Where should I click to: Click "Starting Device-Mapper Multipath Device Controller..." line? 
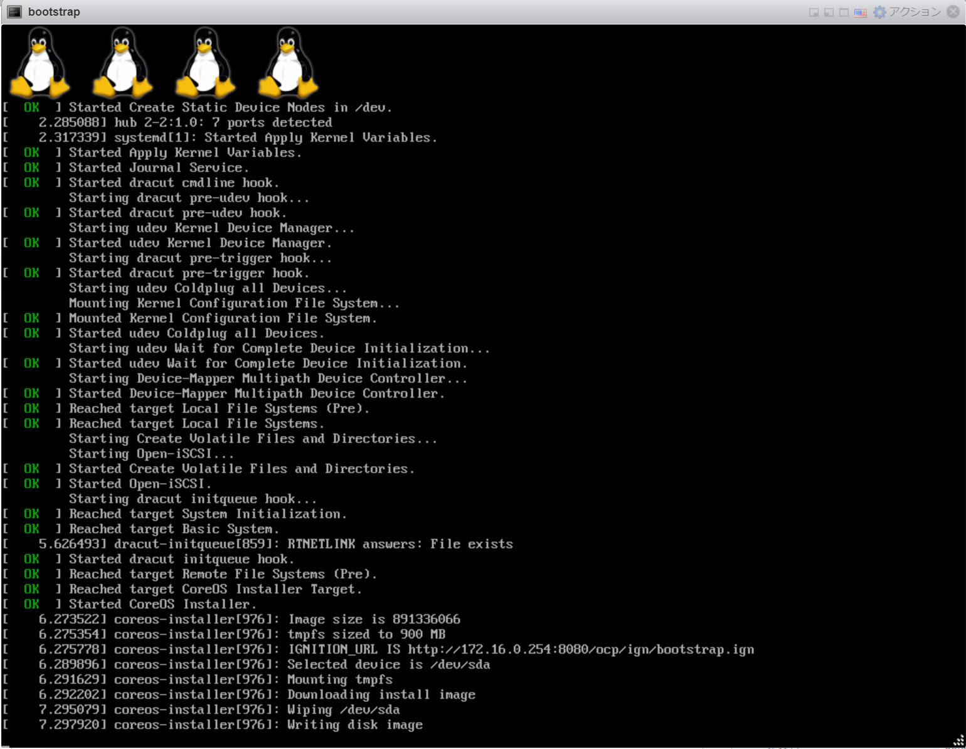(268, 378)
